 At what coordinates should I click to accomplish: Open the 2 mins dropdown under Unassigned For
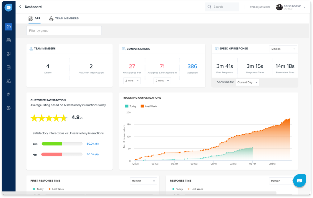[132, 80]
